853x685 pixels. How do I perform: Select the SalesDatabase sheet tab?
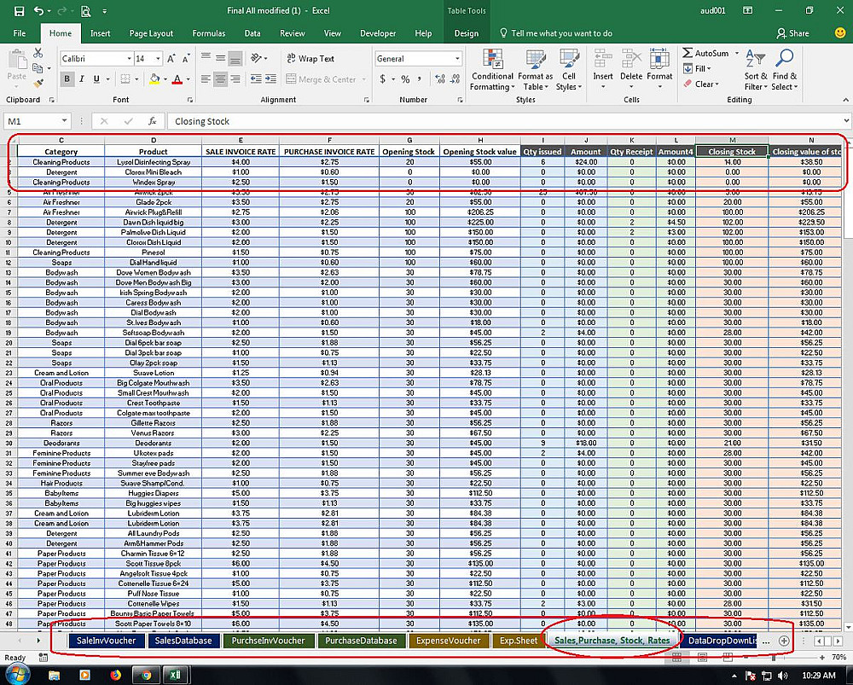pyautogui.click(x=183, y=641)
